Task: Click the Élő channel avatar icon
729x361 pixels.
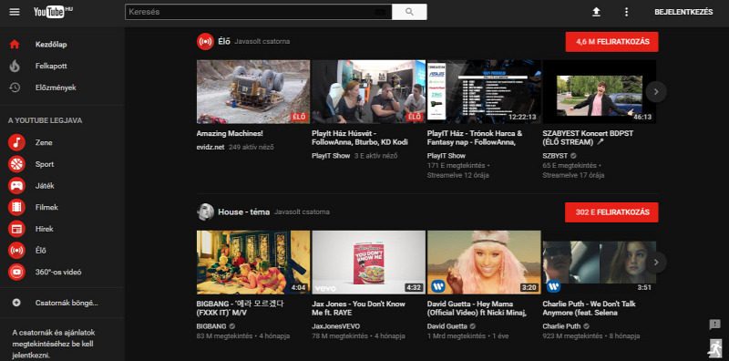Action: click(x=205, y=41)
